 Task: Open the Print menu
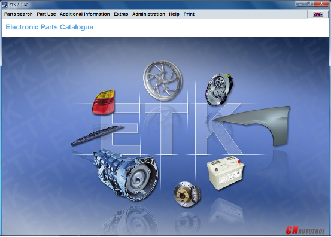point(189,14)
